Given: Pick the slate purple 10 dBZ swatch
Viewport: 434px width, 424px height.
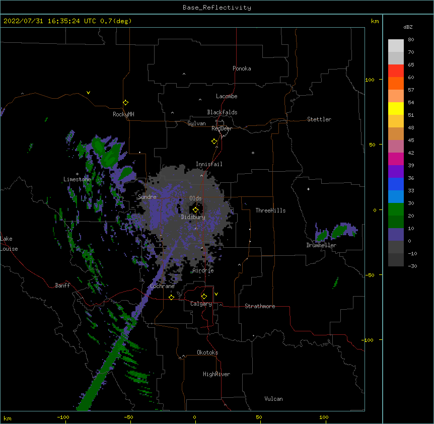Looking at the screenshot, I should [x=396, y=235].
